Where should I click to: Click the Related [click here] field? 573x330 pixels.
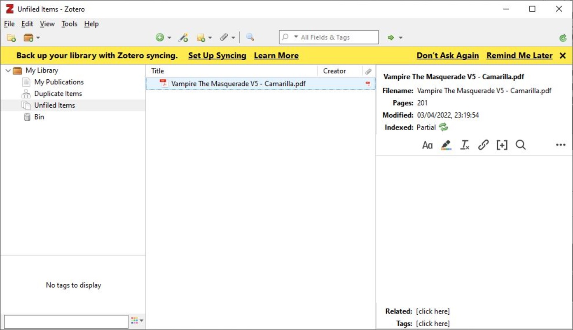click(x=433, y=311)
